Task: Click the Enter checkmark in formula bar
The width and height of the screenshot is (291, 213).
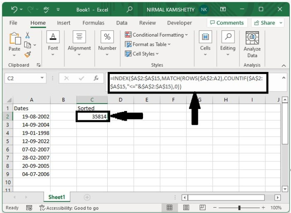Action: coord(81,78)
